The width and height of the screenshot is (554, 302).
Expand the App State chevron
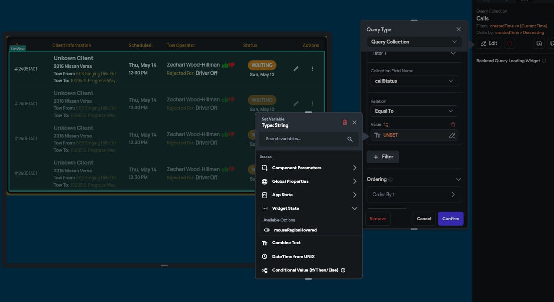(x=354, y=195)
